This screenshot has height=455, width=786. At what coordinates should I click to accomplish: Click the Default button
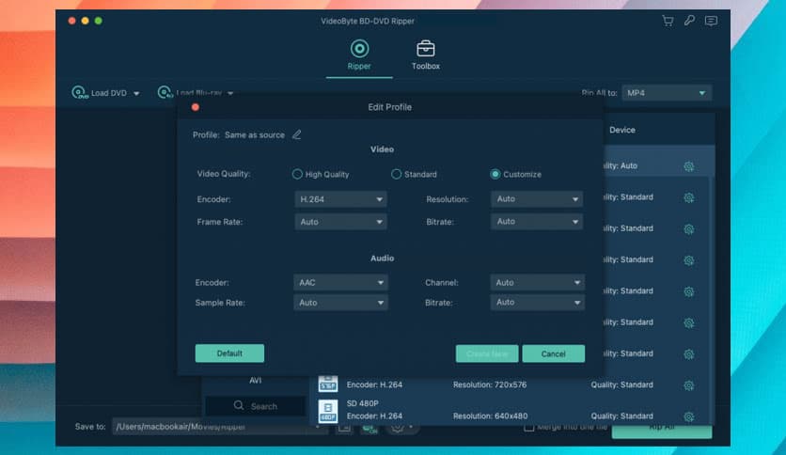[x=229, y=353]
